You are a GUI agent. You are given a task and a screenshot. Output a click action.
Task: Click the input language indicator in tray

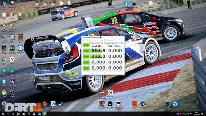[x=191, y=114]
